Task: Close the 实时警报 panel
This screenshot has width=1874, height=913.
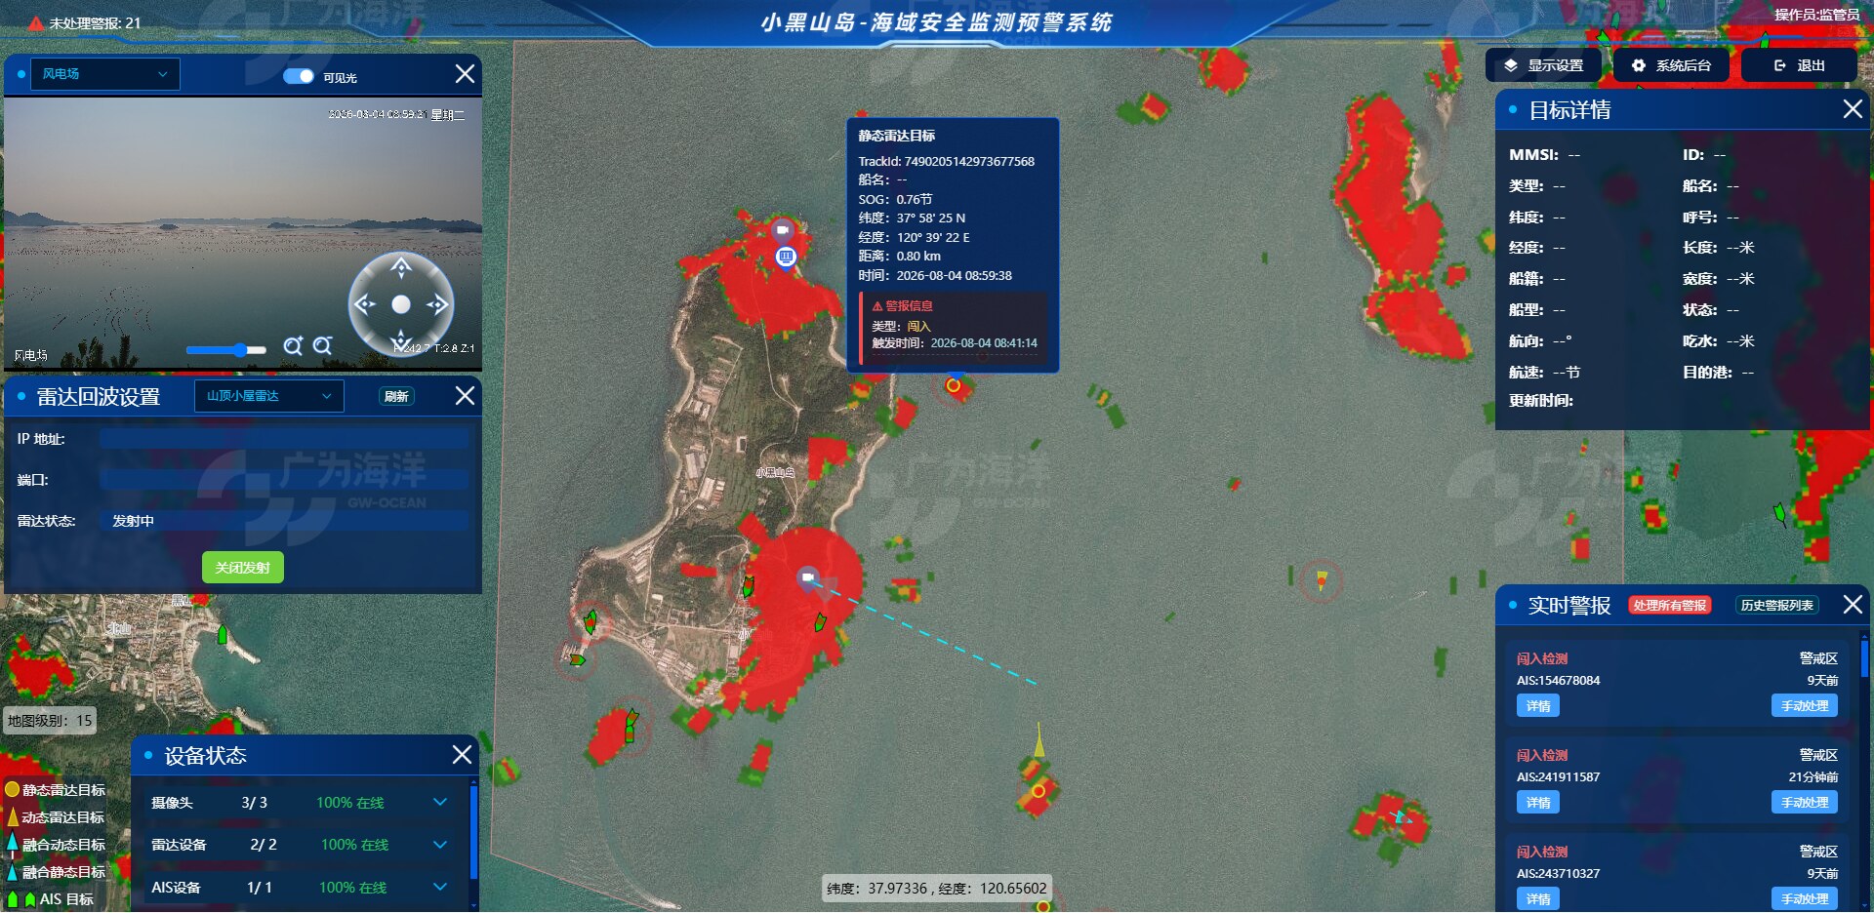Action: (x=1853, y=605)
